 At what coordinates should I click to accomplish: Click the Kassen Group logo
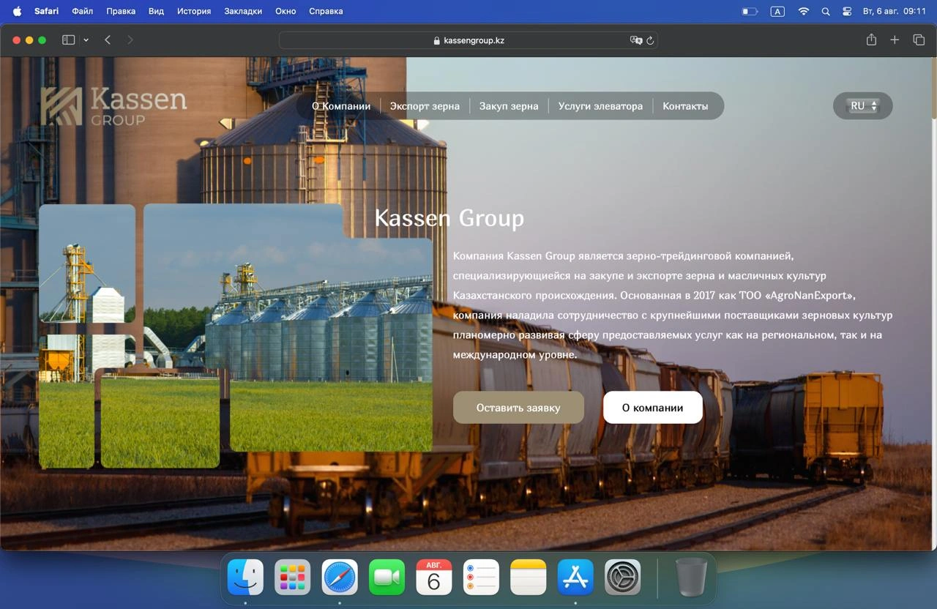[x=113, y=106]
